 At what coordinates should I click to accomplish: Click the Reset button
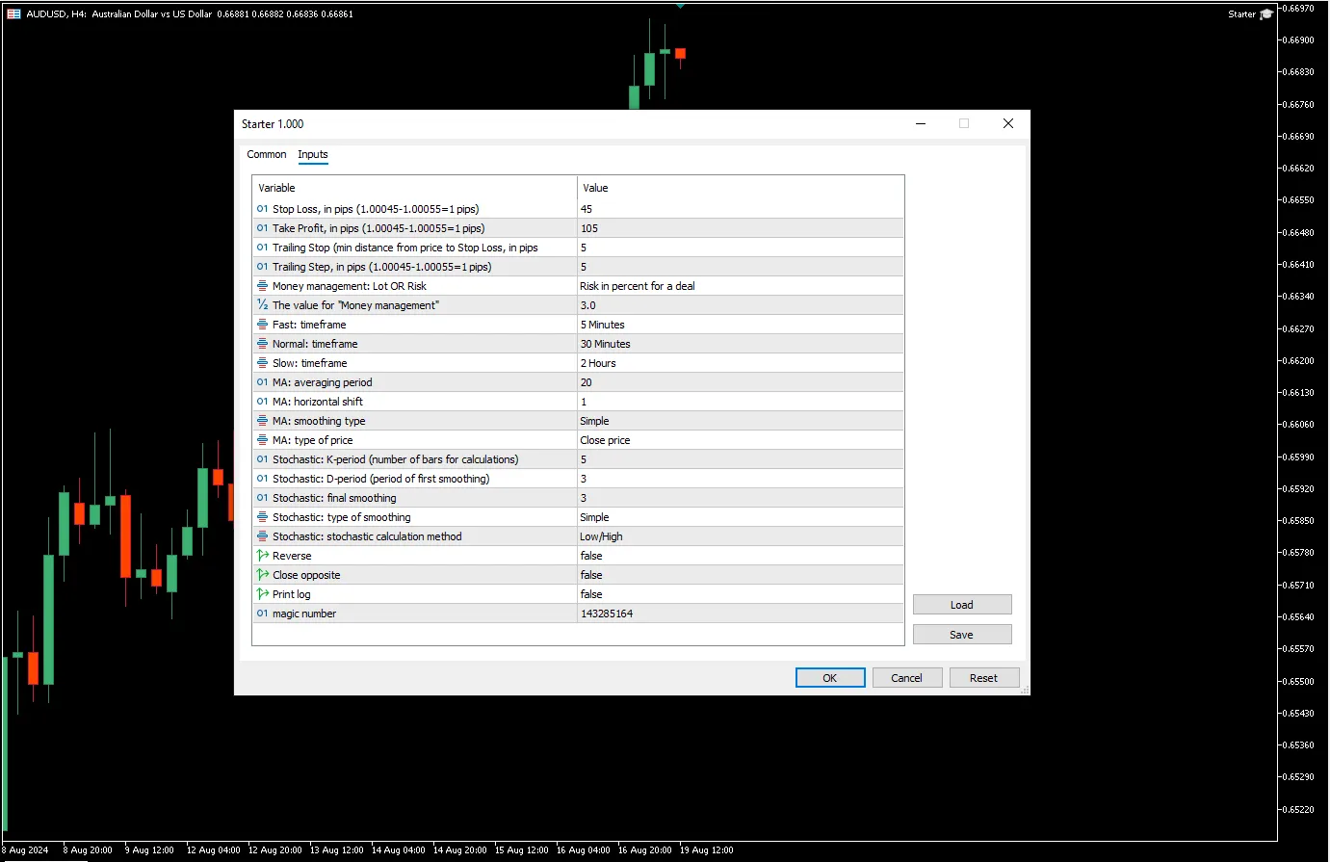tap(983, 678)
